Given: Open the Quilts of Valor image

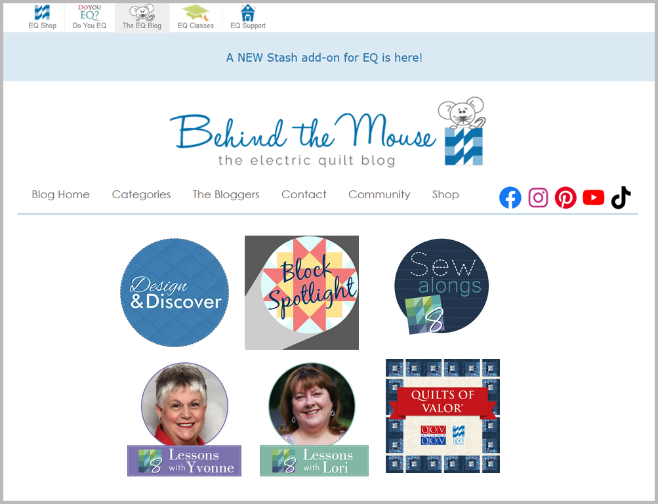Looking at the screenshot, I should tap(443, 416).
